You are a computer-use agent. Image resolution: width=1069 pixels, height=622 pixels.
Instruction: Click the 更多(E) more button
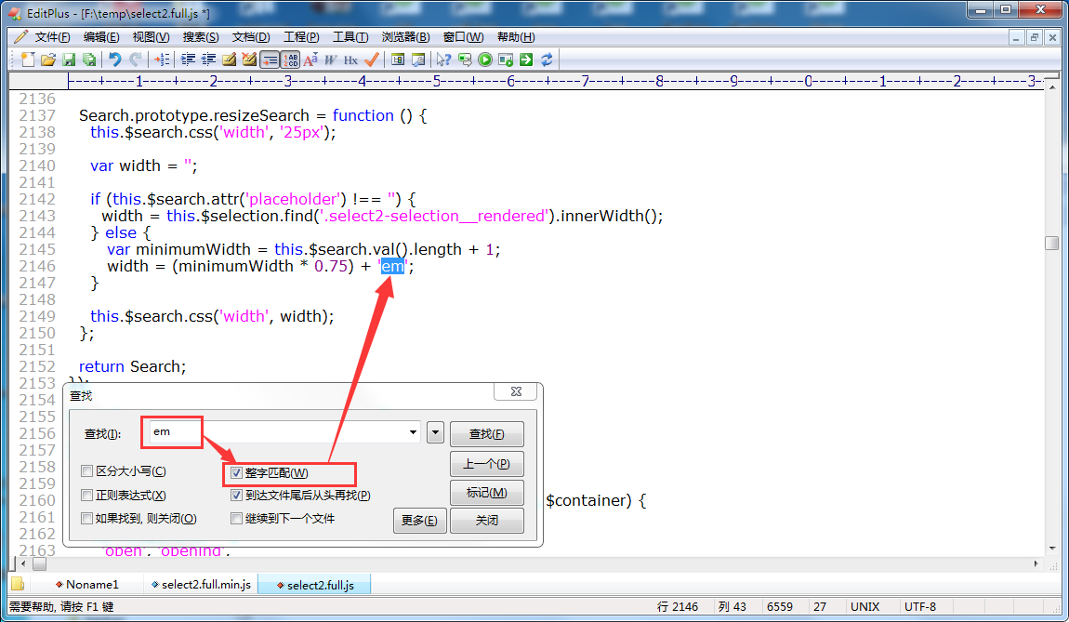pos(419,521)
